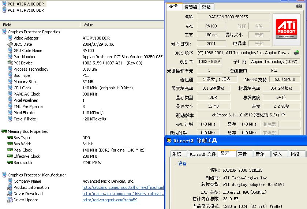
Task: Click the BIOS 版本 text field
Action: click(x=244, y=53)
